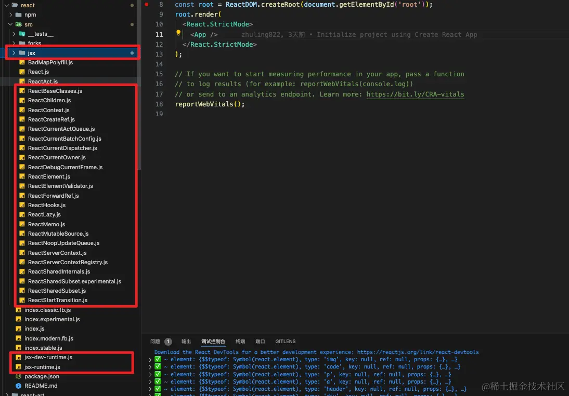
Task: Open the 终端 terminal tab
Action: [240, 342]
